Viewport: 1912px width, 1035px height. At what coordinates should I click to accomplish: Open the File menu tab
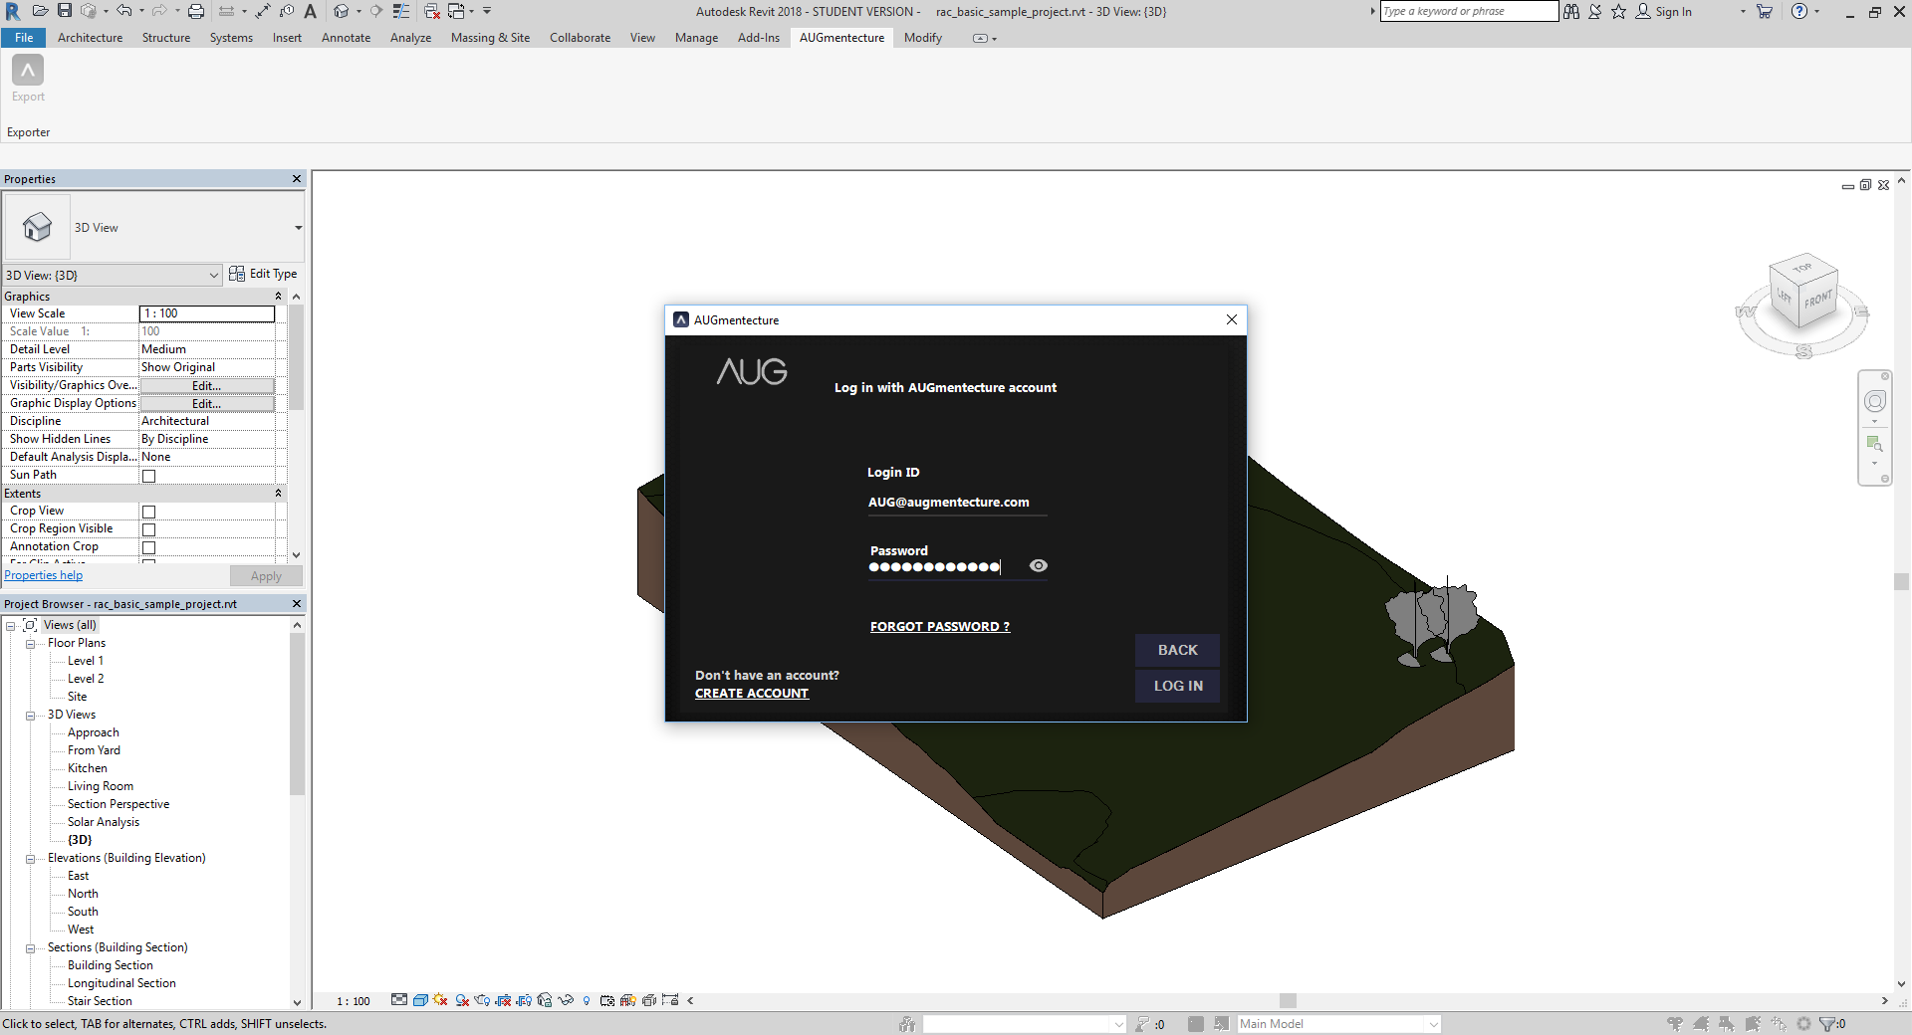click(x=24, y=38)
